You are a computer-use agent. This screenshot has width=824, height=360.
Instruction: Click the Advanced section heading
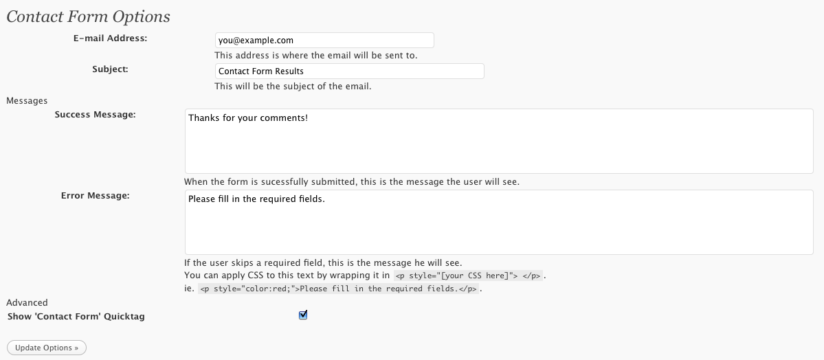(27, 302)
